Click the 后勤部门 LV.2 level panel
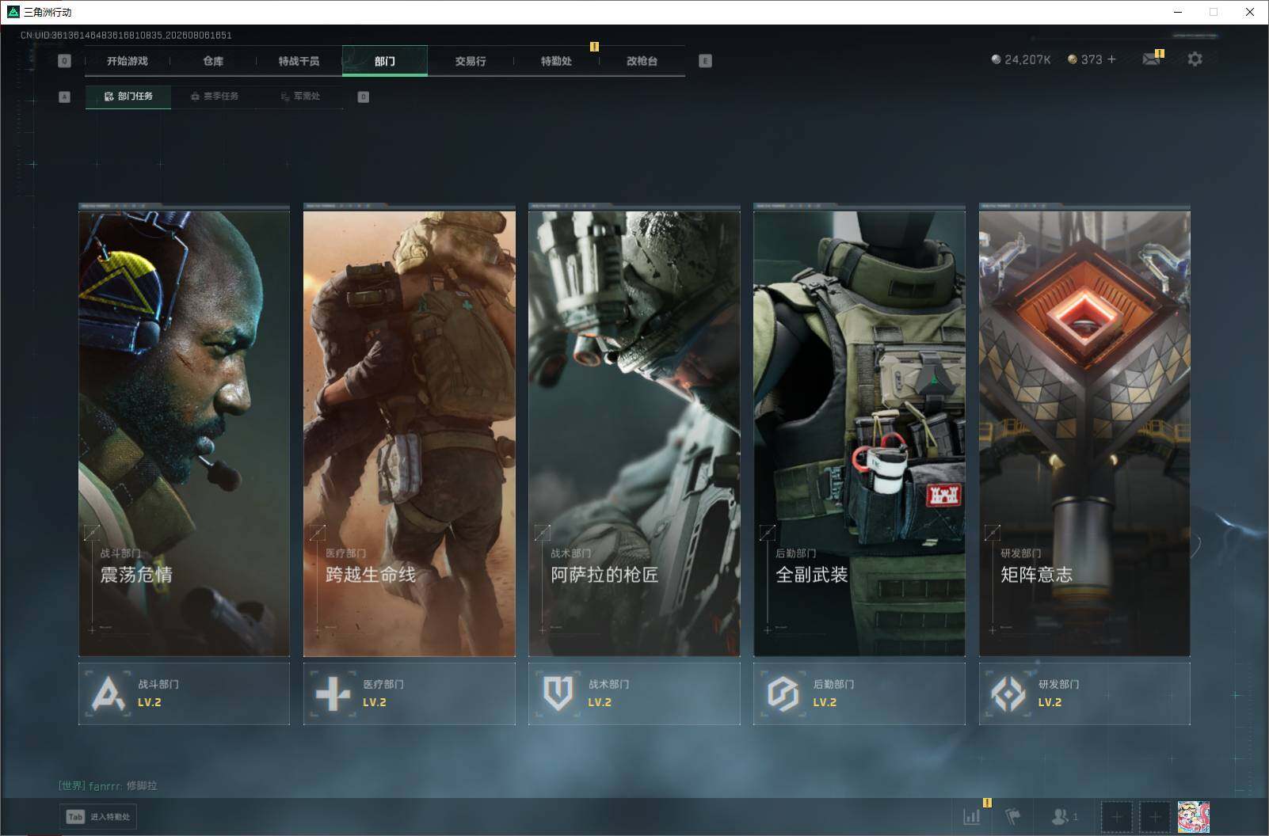The image size is (1269, 836). point(859,693)
